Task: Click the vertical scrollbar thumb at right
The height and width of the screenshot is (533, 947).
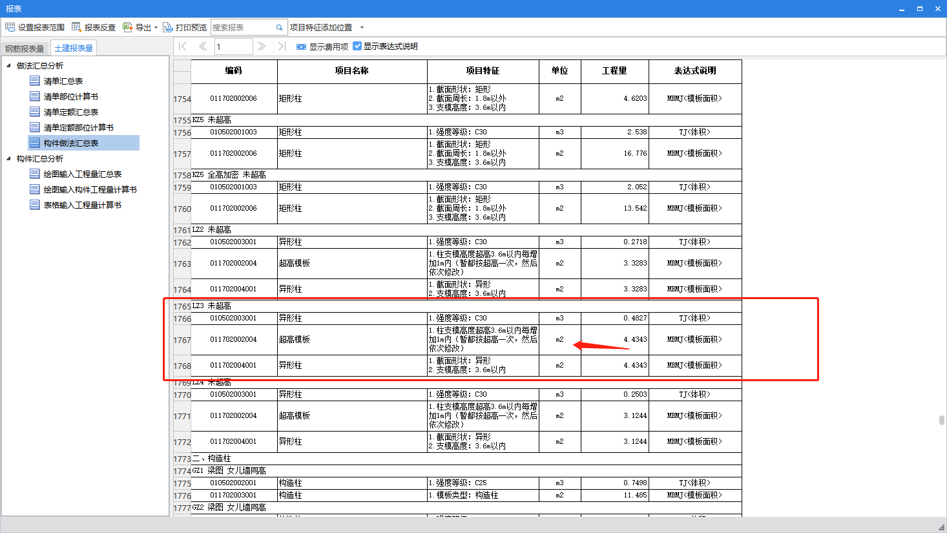Action: [x=942, y=420]
